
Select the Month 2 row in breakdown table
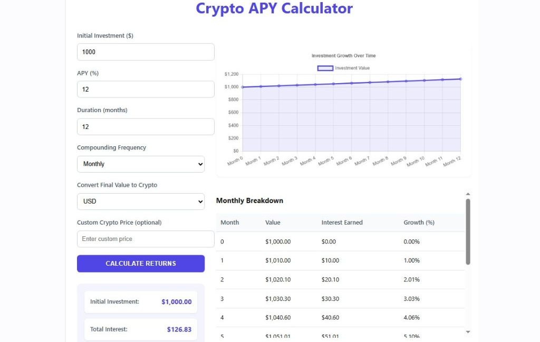pyautogui.click(x=340, y=279)
